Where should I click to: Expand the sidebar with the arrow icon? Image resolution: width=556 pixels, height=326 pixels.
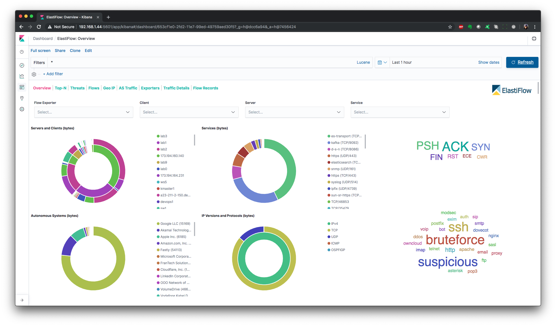(22, 300)
